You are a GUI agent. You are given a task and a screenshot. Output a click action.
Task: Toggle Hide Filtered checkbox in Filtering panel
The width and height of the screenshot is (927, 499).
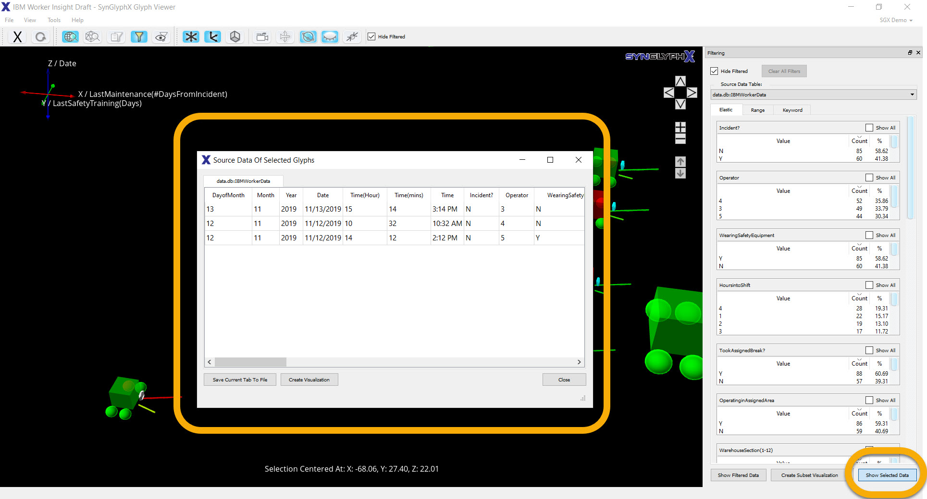click(714, 71)
